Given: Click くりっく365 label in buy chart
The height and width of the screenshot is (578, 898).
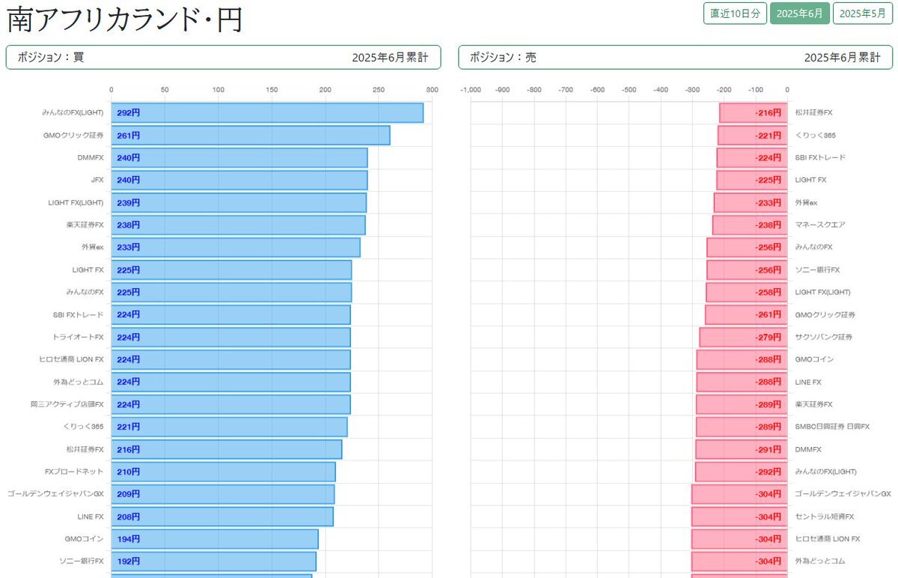Looking at the screenshot, I should click(x=84, y=427).
